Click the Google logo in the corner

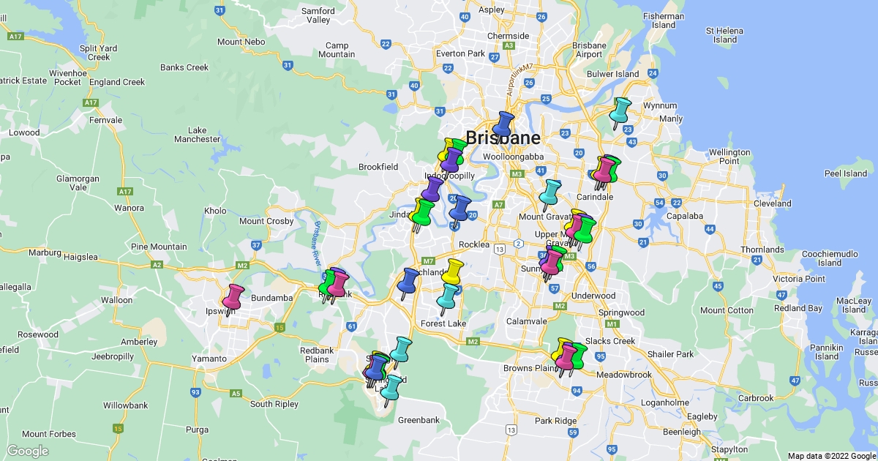point(28,451)
